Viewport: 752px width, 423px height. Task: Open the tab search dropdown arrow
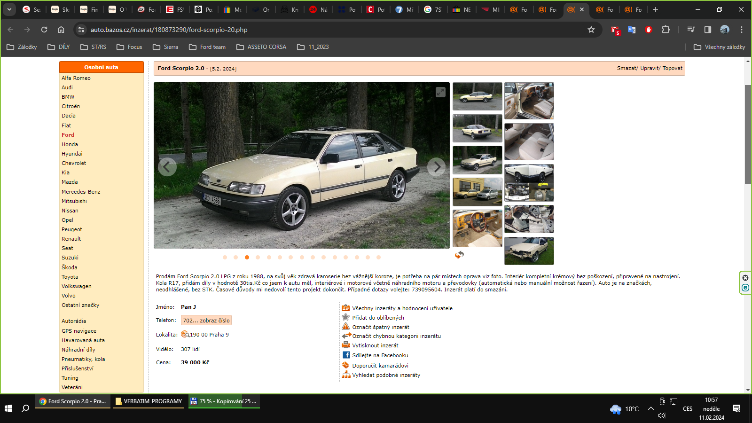(x=9, y=9)
